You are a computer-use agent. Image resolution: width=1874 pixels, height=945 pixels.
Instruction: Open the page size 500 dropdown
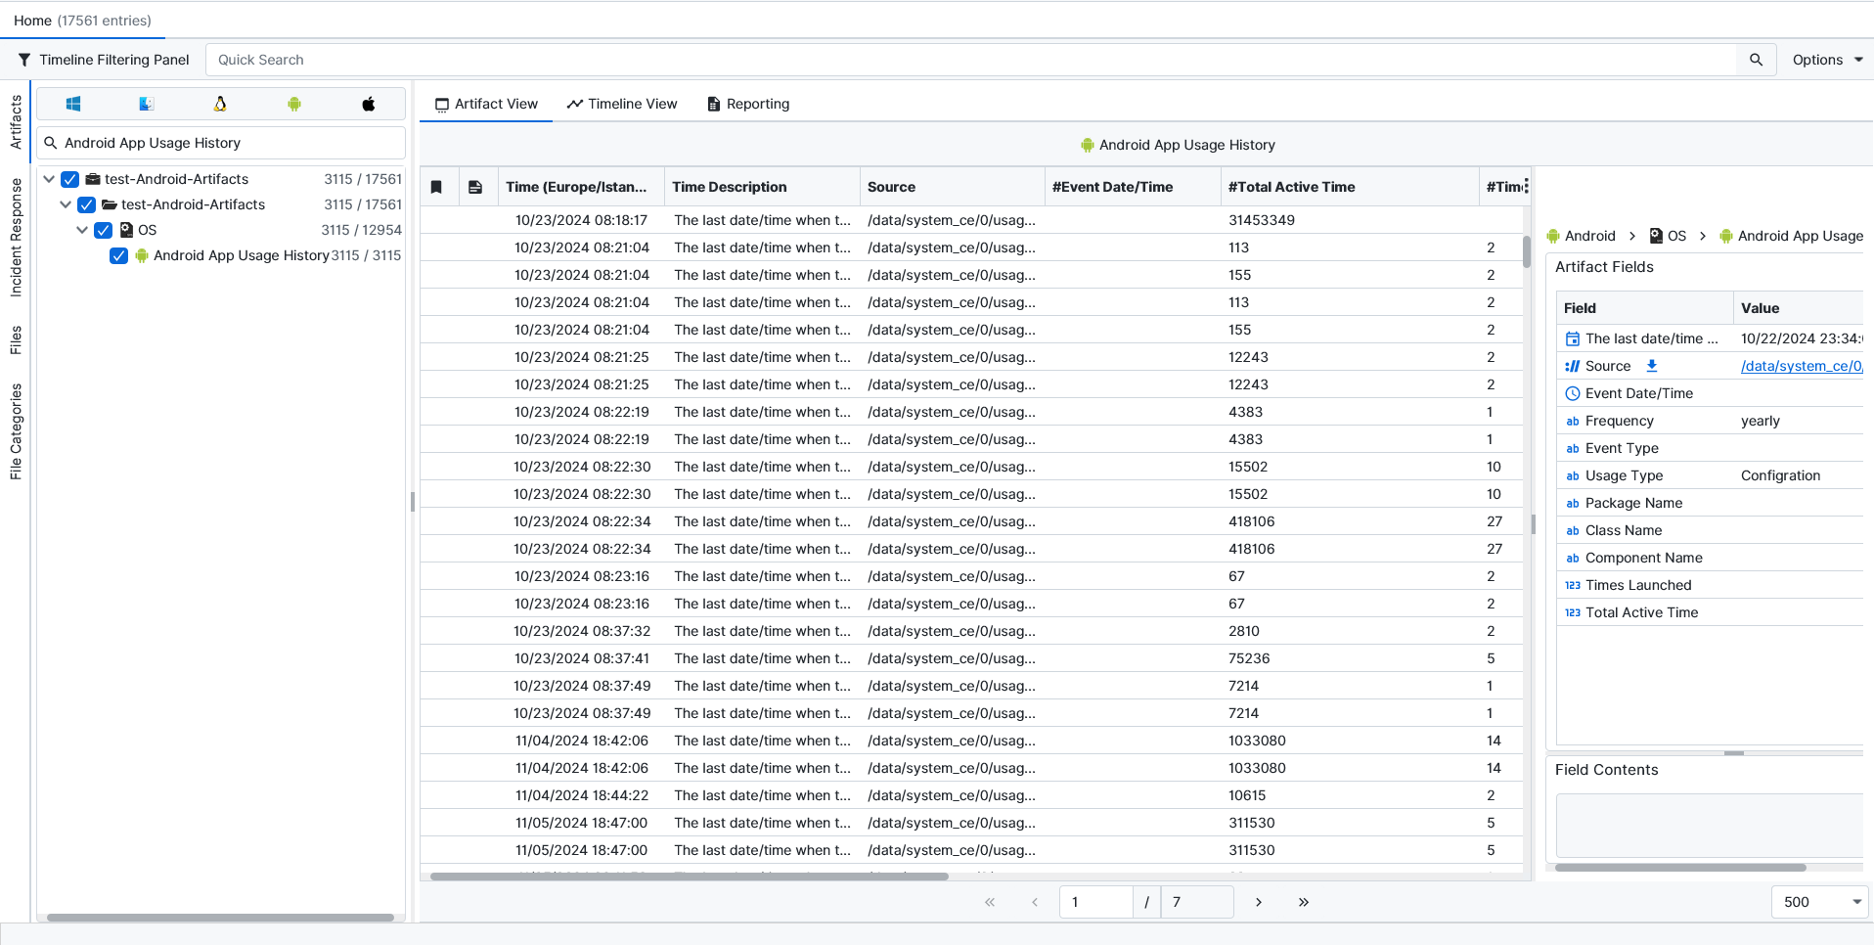coord(1819,902)
